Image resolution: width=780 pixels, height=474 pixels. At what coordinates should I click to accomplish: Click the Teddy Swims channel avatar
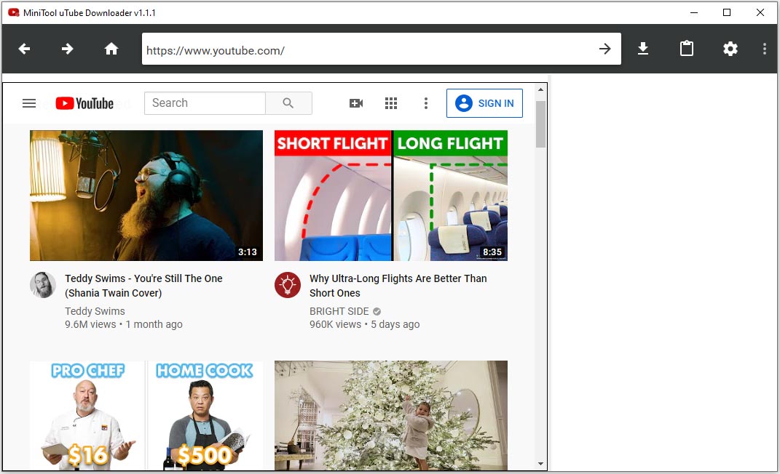click(43, 285)
